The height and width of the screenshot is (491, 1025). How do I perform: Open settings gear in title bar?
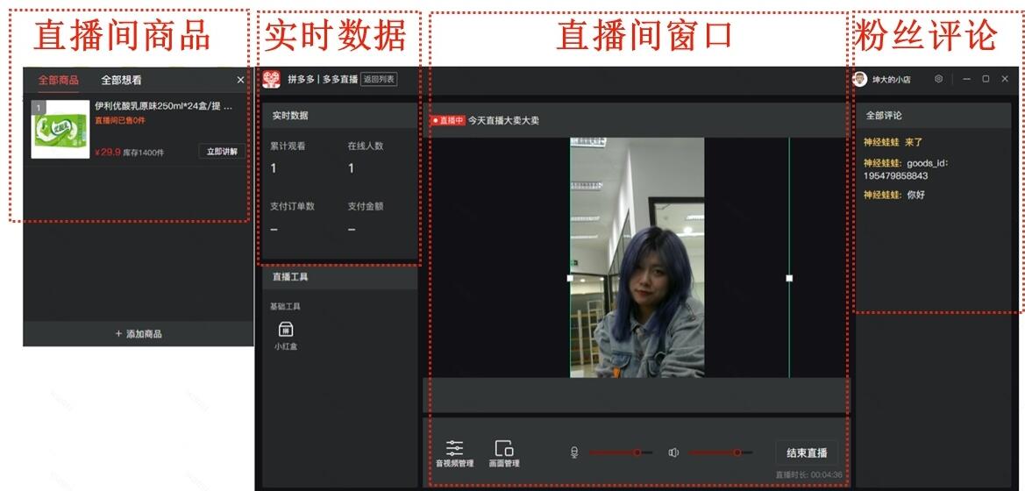point(938,79)
